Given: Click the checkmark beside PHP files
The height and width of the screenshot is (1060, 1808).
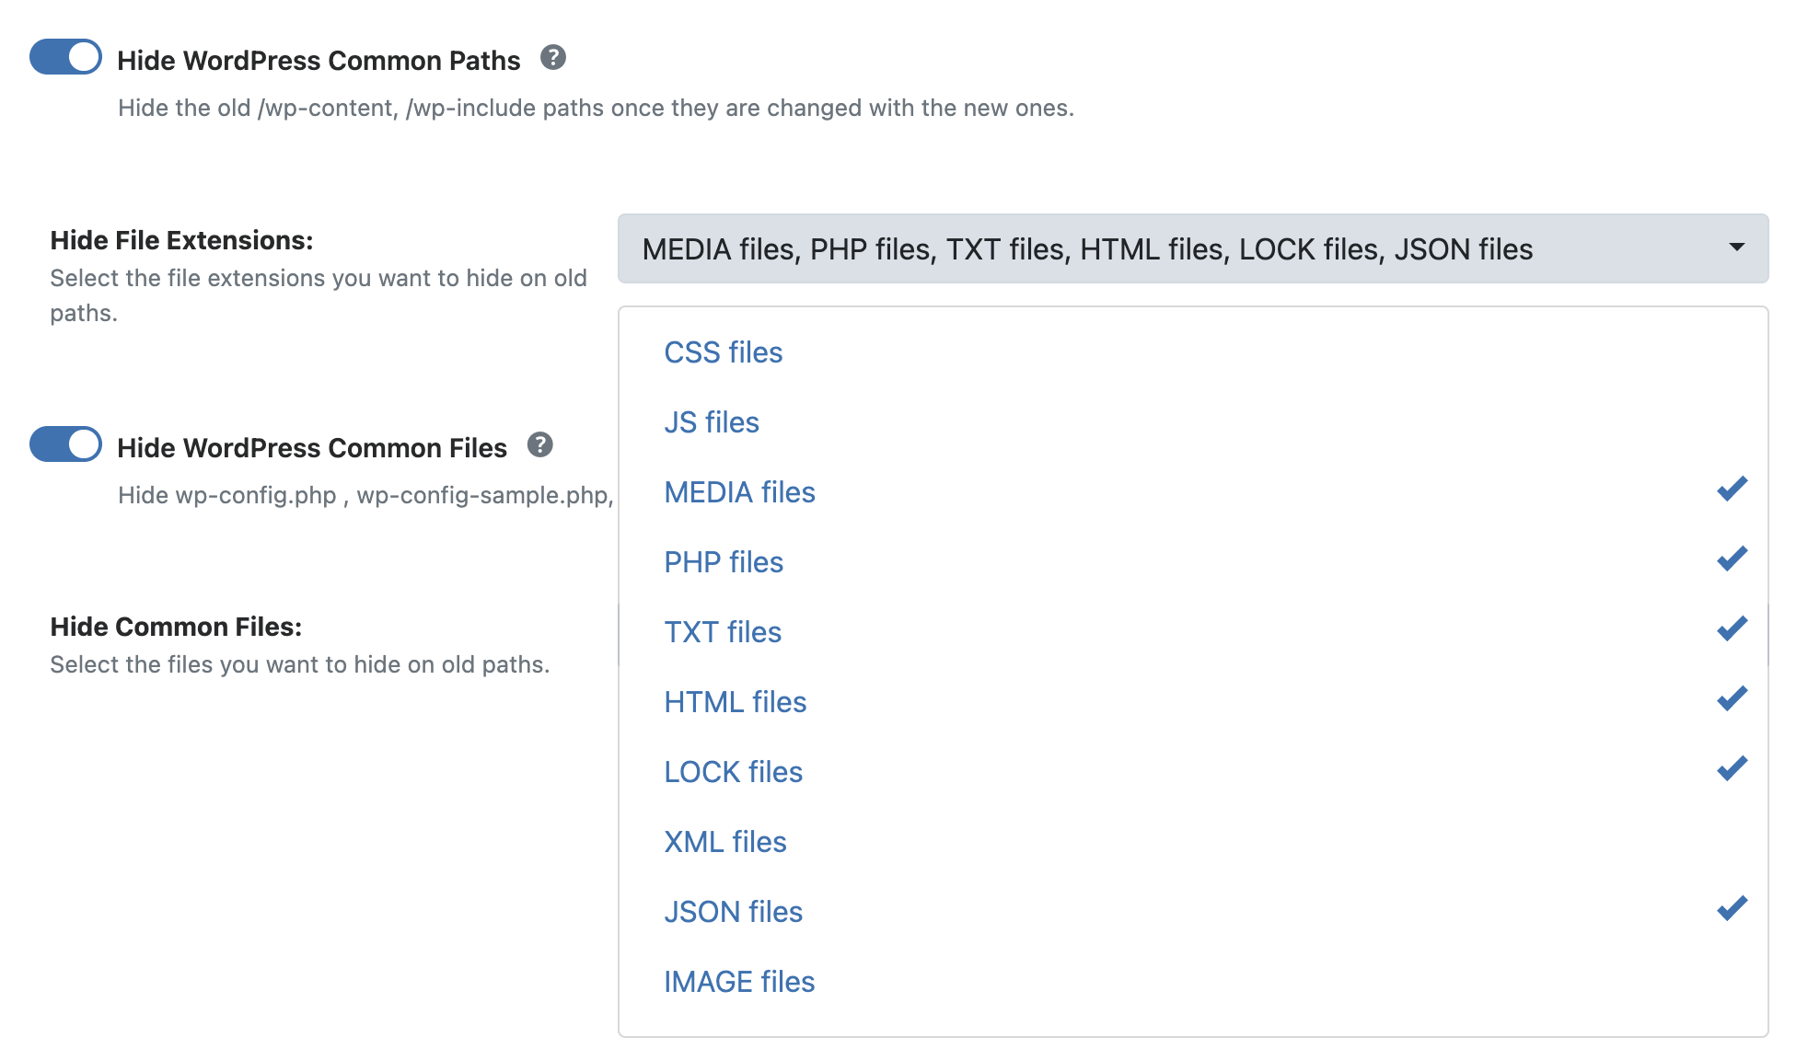Looking at the screenshot, I should [1732, 558].
